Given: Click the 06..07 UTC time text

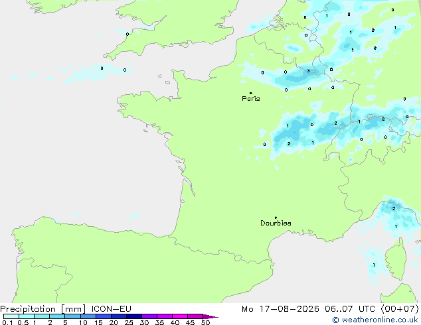Looking at the screenshot, I should click(350, 309).
